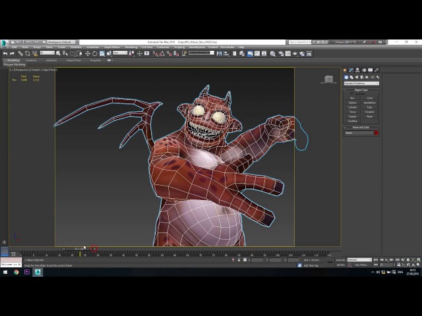Click the Key Filters button

coord(362,265)
